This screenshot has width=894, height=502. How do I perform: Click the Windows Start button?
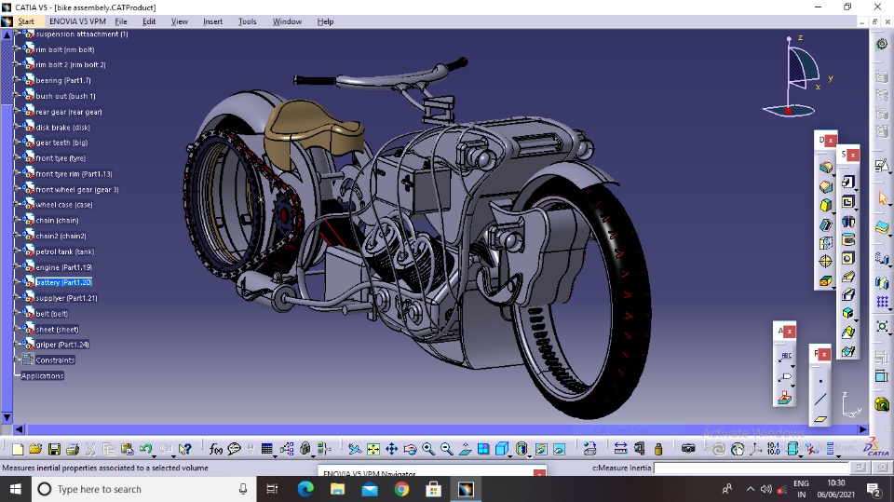tap(16, 489)
